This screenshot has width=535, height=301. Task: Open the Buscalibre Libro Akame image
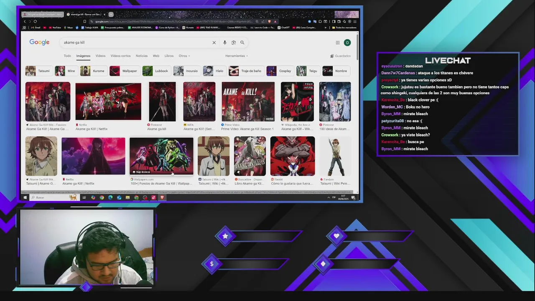(x=250, y=156)
